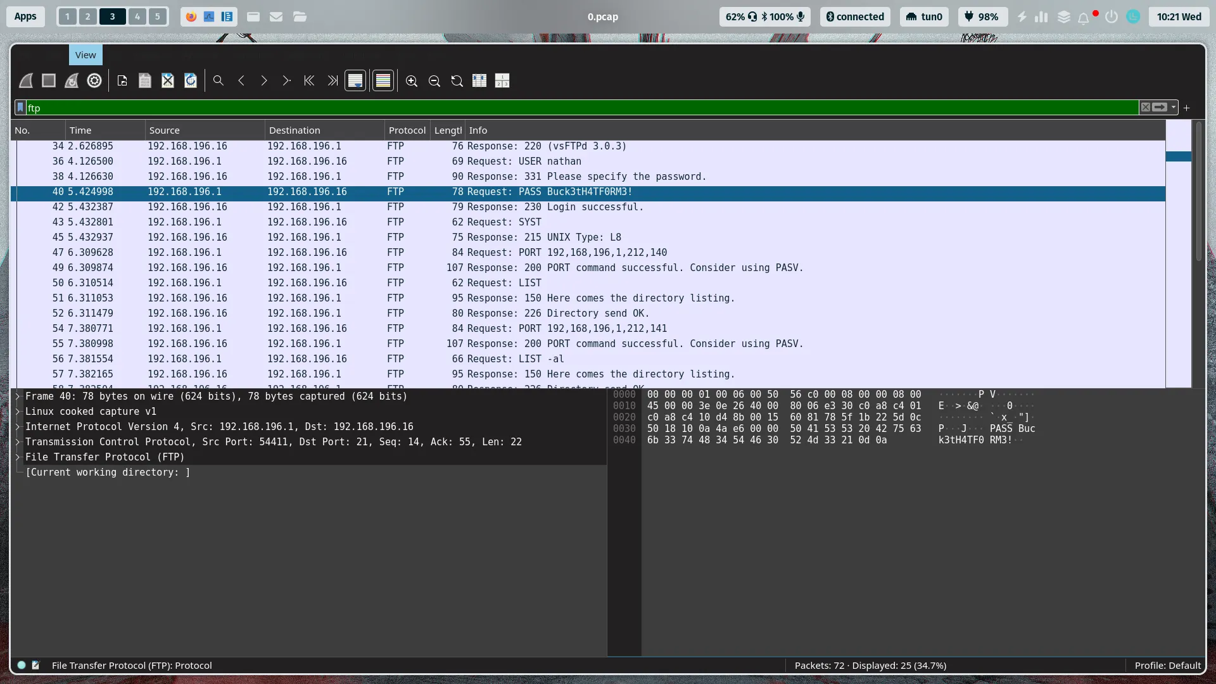Screen dimensions: 1216x684
Task: Click the reload capture file icon
Action: coord(191,80)
